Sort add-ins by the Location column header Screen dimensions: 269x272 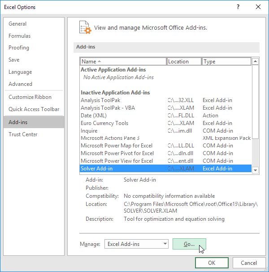pos(184,62)
